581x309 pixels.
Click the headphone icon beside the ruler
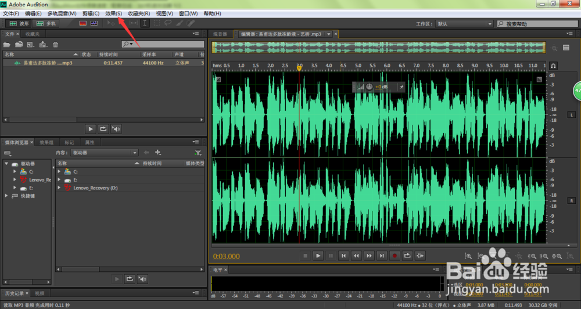(x=553, y=66)
